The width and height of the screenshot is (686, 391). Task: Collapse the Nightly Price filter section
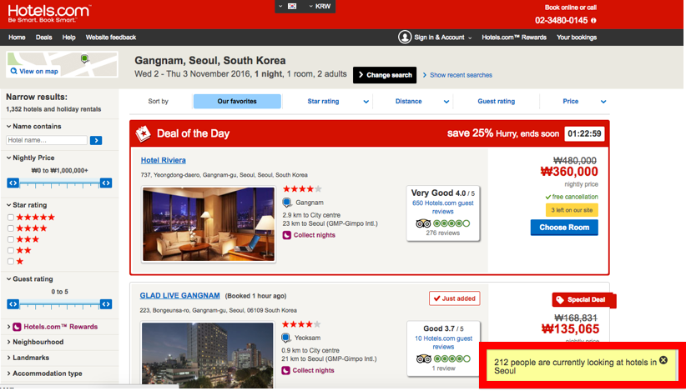coord(30,158)
